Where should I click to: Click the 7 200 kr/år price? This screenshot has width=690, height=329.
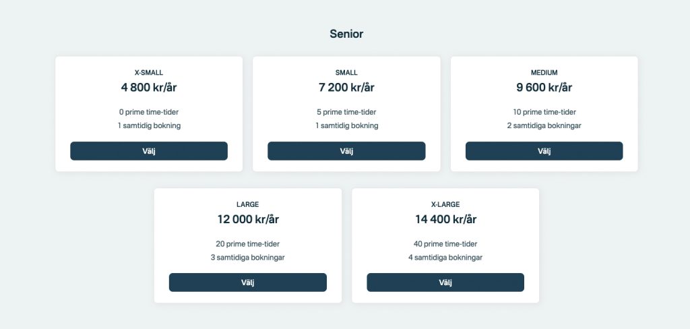(x=346, y=87)
